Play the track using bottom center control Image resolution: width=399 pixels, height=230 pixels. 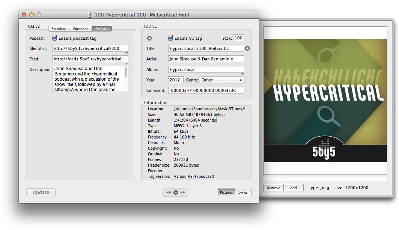[176, 192]
